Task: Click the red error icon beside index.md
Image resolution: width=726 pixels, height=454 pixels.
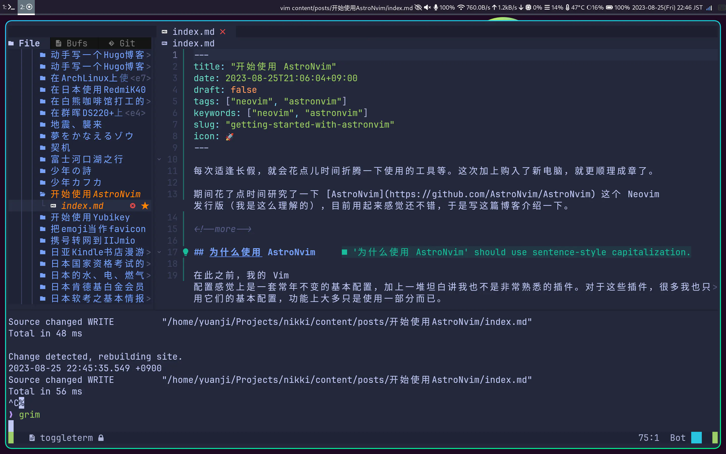Action: click(133, 206)
